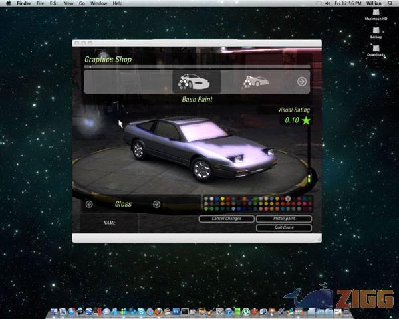
Task: Switch to next paint type after Gloss
Action: coord(156,204)
